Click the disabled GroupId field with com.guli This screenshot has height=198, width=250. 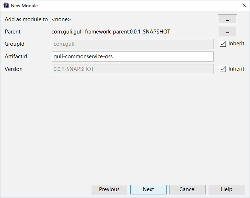[132, 44]
